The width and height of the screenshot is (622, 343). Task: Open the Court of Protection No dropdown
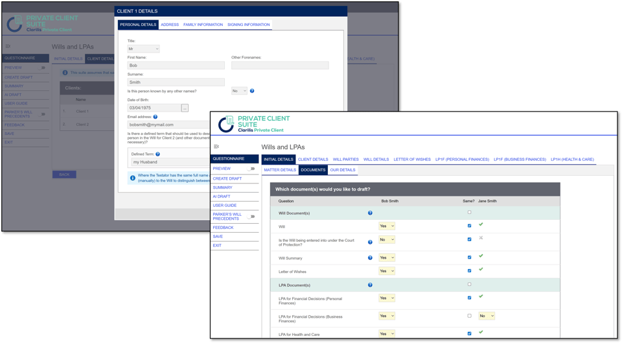387,240
